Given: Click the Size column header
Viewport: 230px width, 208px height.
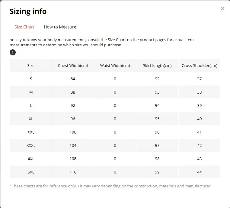Looking at the screenshot, I should [x=31, y=65].
